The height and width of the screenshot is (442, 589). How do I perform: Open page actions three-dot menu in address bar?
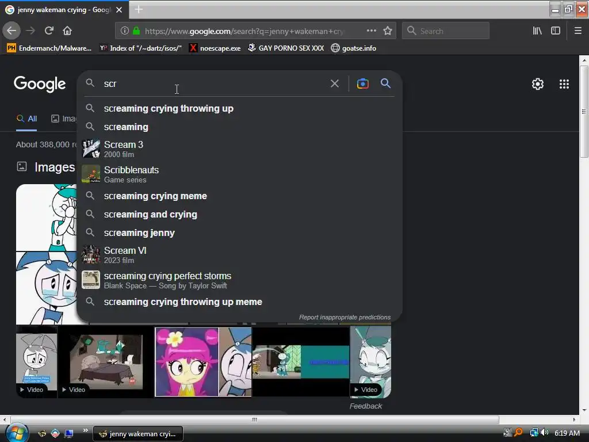coord(371,31)
